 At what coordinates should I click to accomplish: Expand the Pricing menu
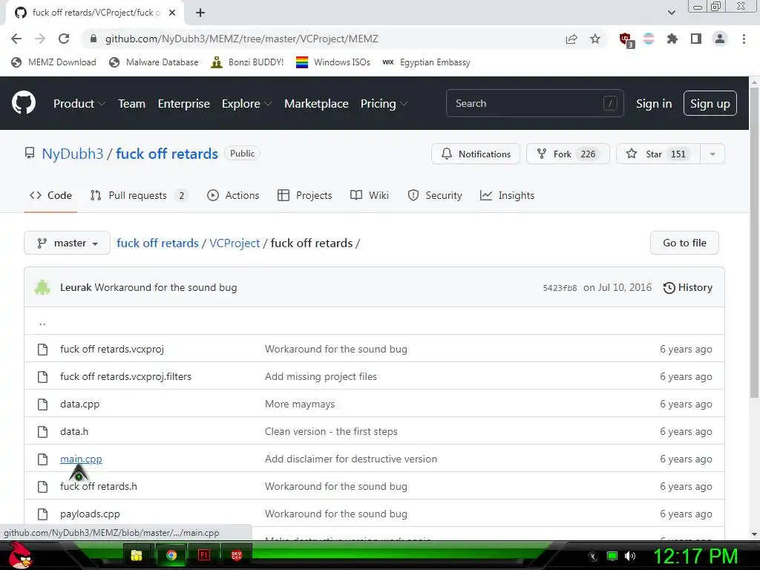384,103
